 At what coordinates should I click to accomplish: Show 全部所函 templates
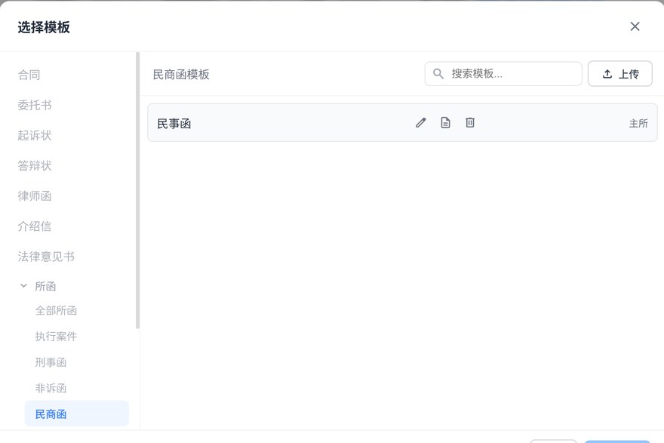[56, 310]
